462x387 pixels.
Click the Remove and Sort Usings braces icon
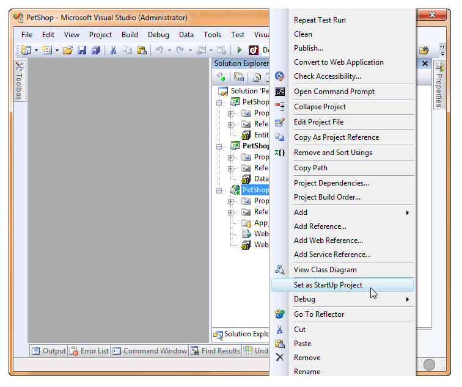pos(280,153)
